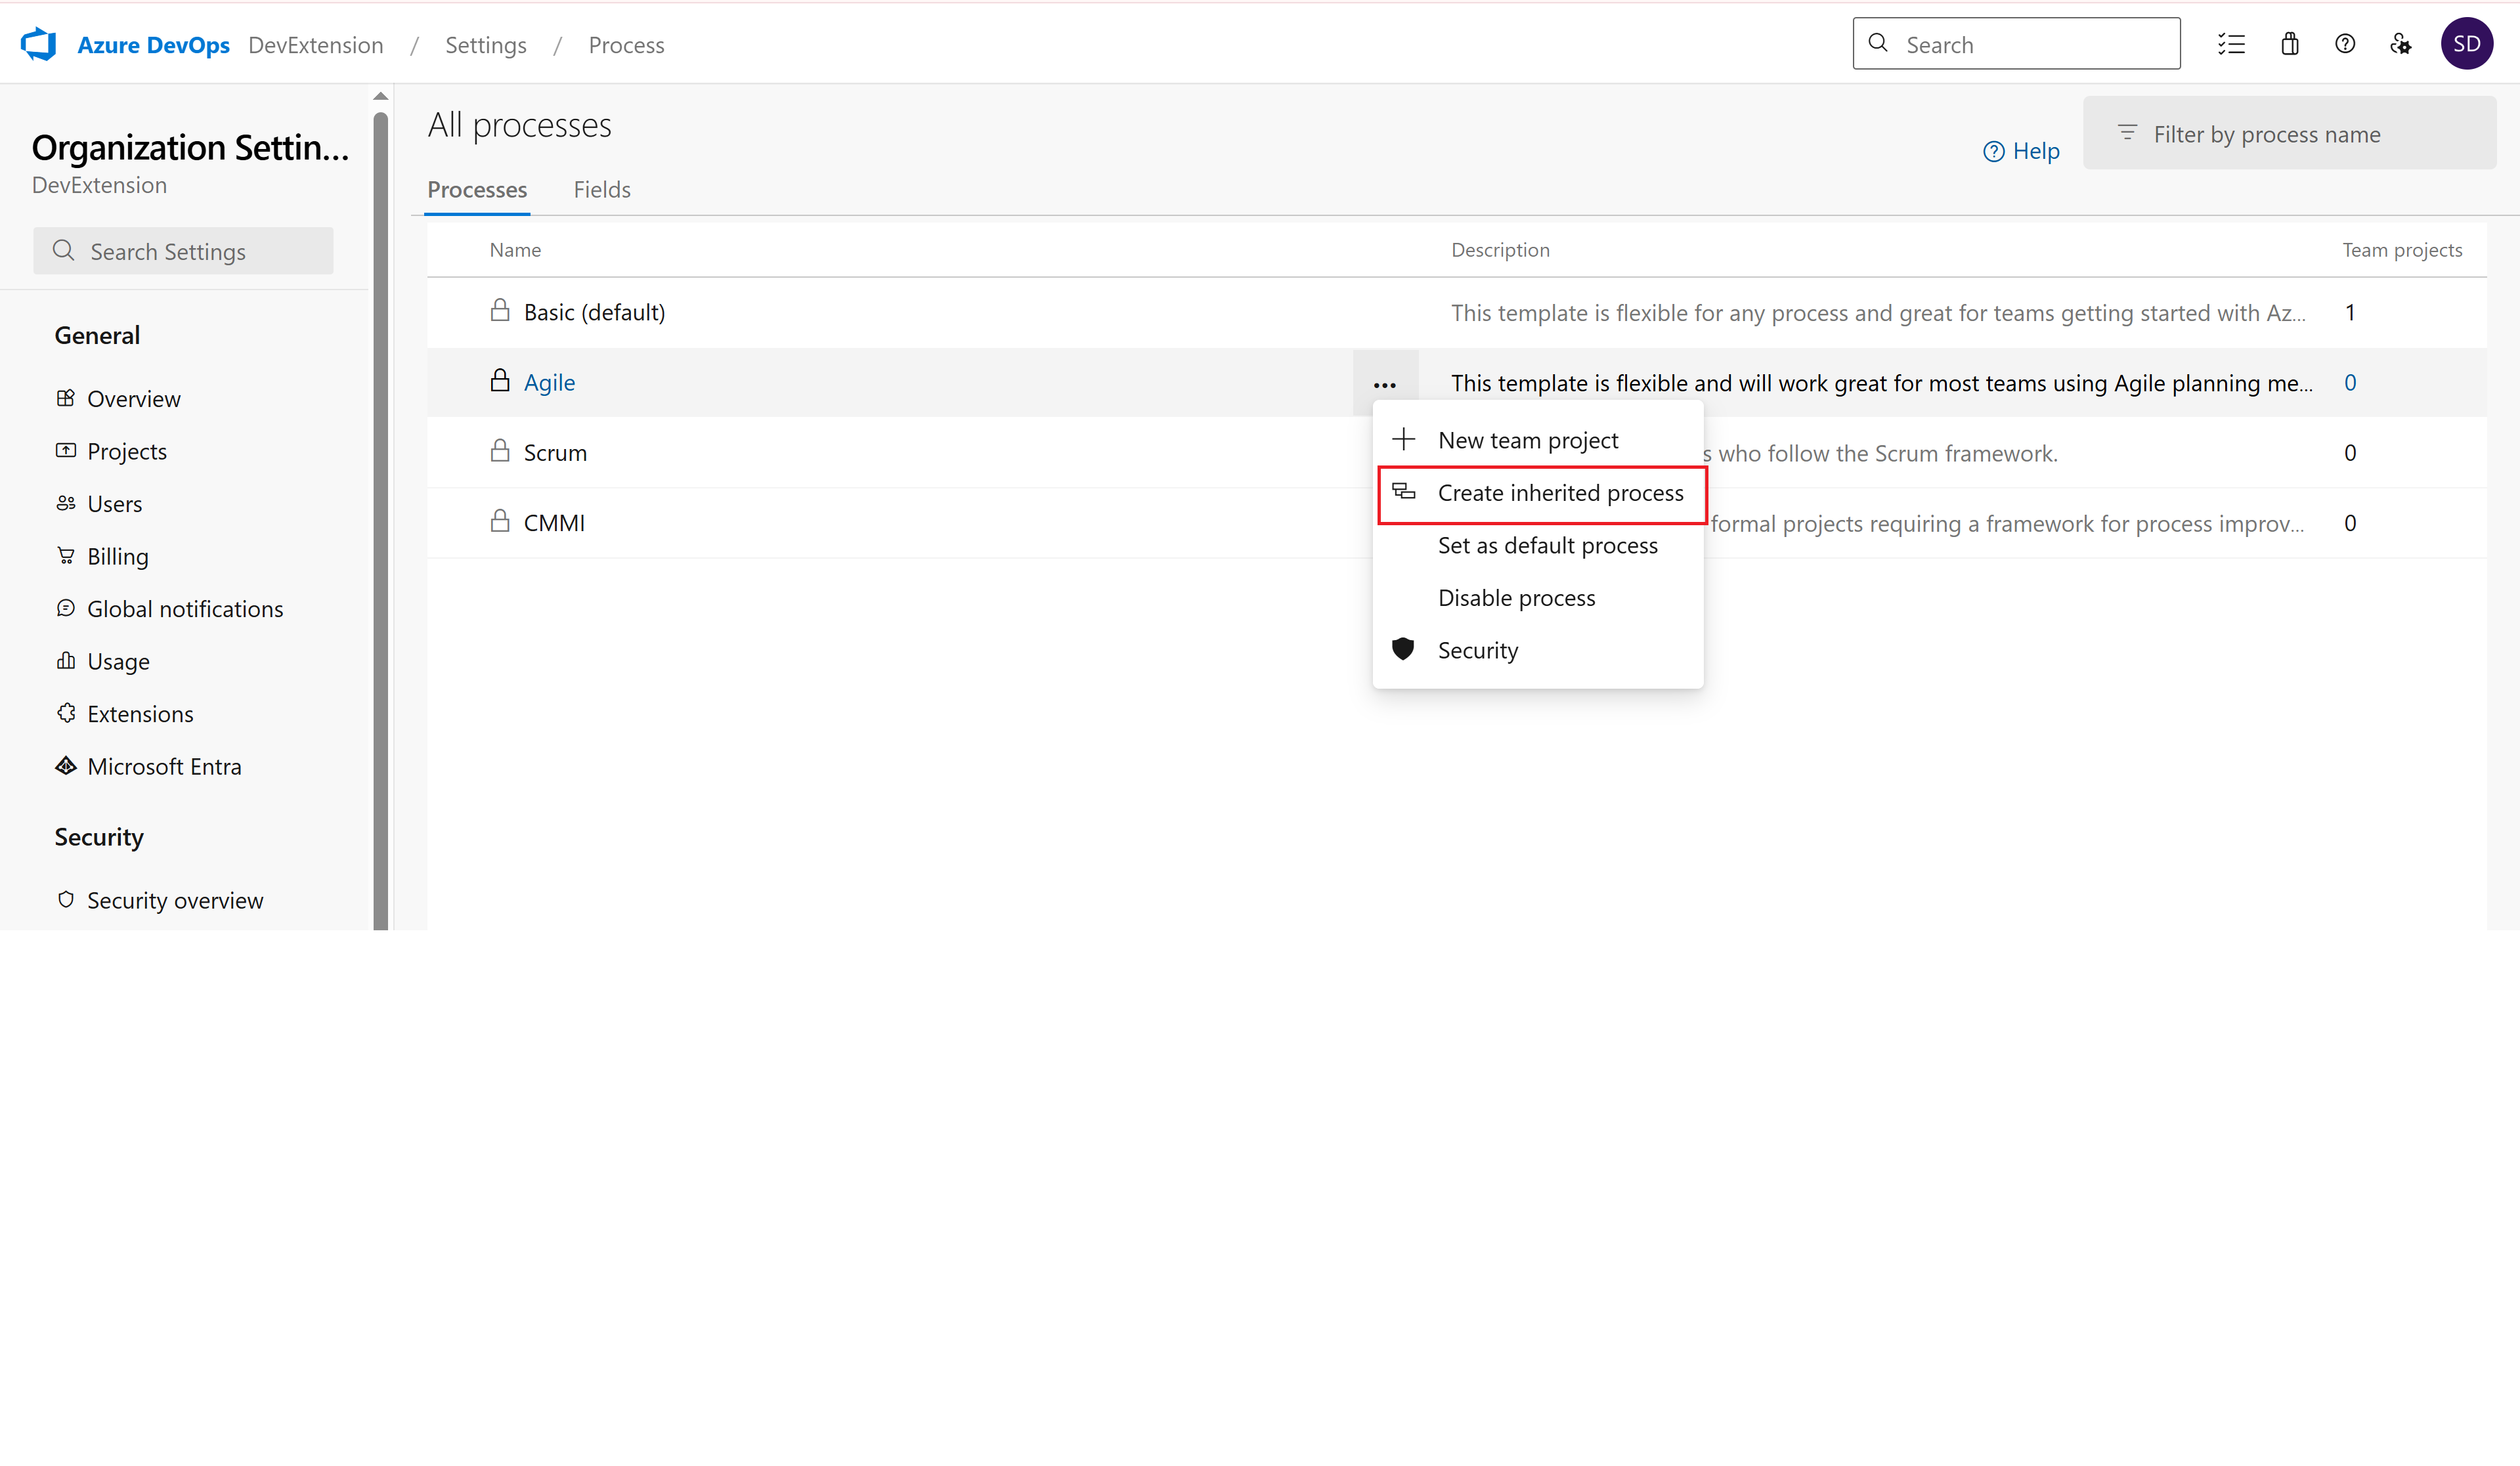The height and width of the screenshot is (1466, 2520).
Task: Click the Azure DevOps logo icon
Action: pyautogui.click(x=39, y=44)
